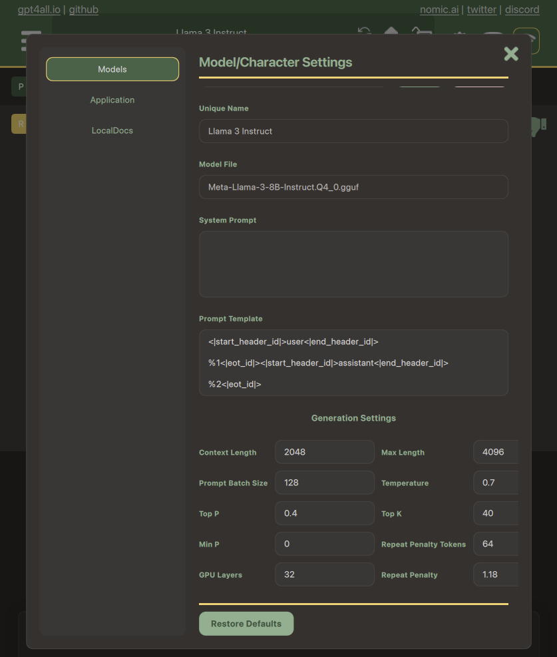This screenshot has width=557, height=657.
Task: Click the Min P label
Action: coord(208,544)
